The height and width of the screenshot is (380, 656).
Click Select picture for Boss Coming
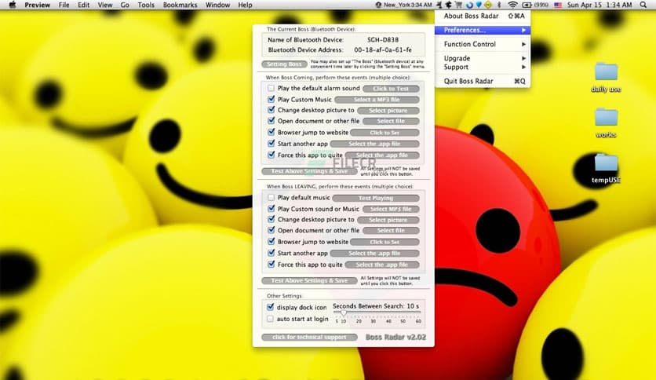point(388,111)
